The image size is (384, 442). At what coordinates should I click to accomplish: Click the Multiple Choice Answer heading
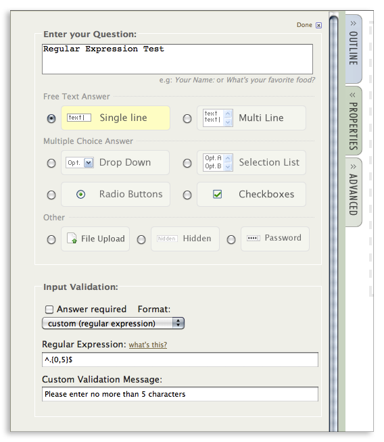[x=88, y=141]
